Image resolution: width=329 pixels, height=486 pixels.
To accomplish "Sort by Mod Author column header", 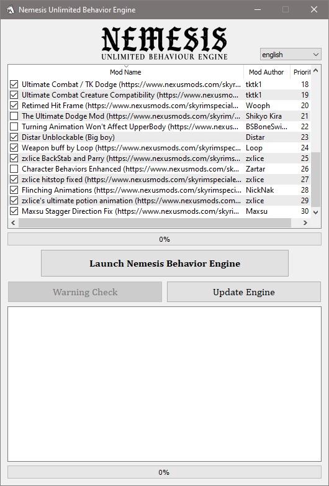I will (x=266, y=72).
